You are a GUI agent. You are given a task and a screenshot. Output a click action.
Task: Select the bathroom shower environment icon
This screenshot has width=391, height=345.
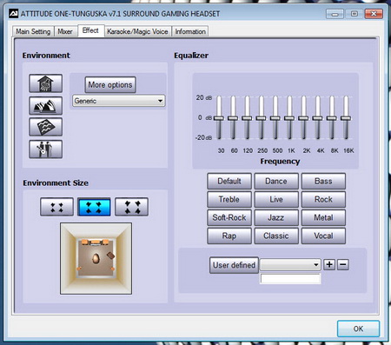click(45, 83)
